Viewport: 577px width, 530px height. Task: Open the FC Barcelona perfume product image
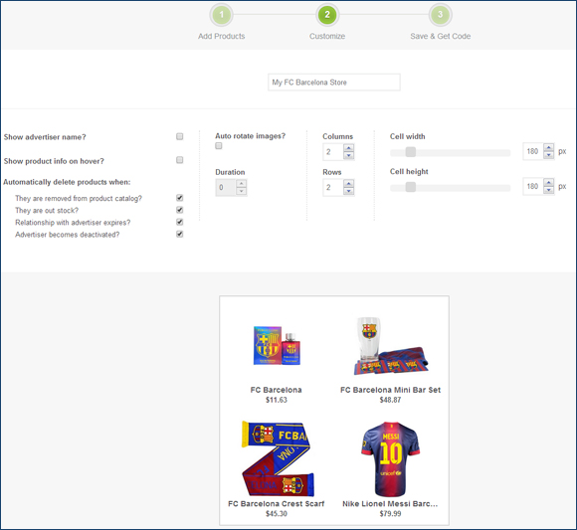[277, 345]
